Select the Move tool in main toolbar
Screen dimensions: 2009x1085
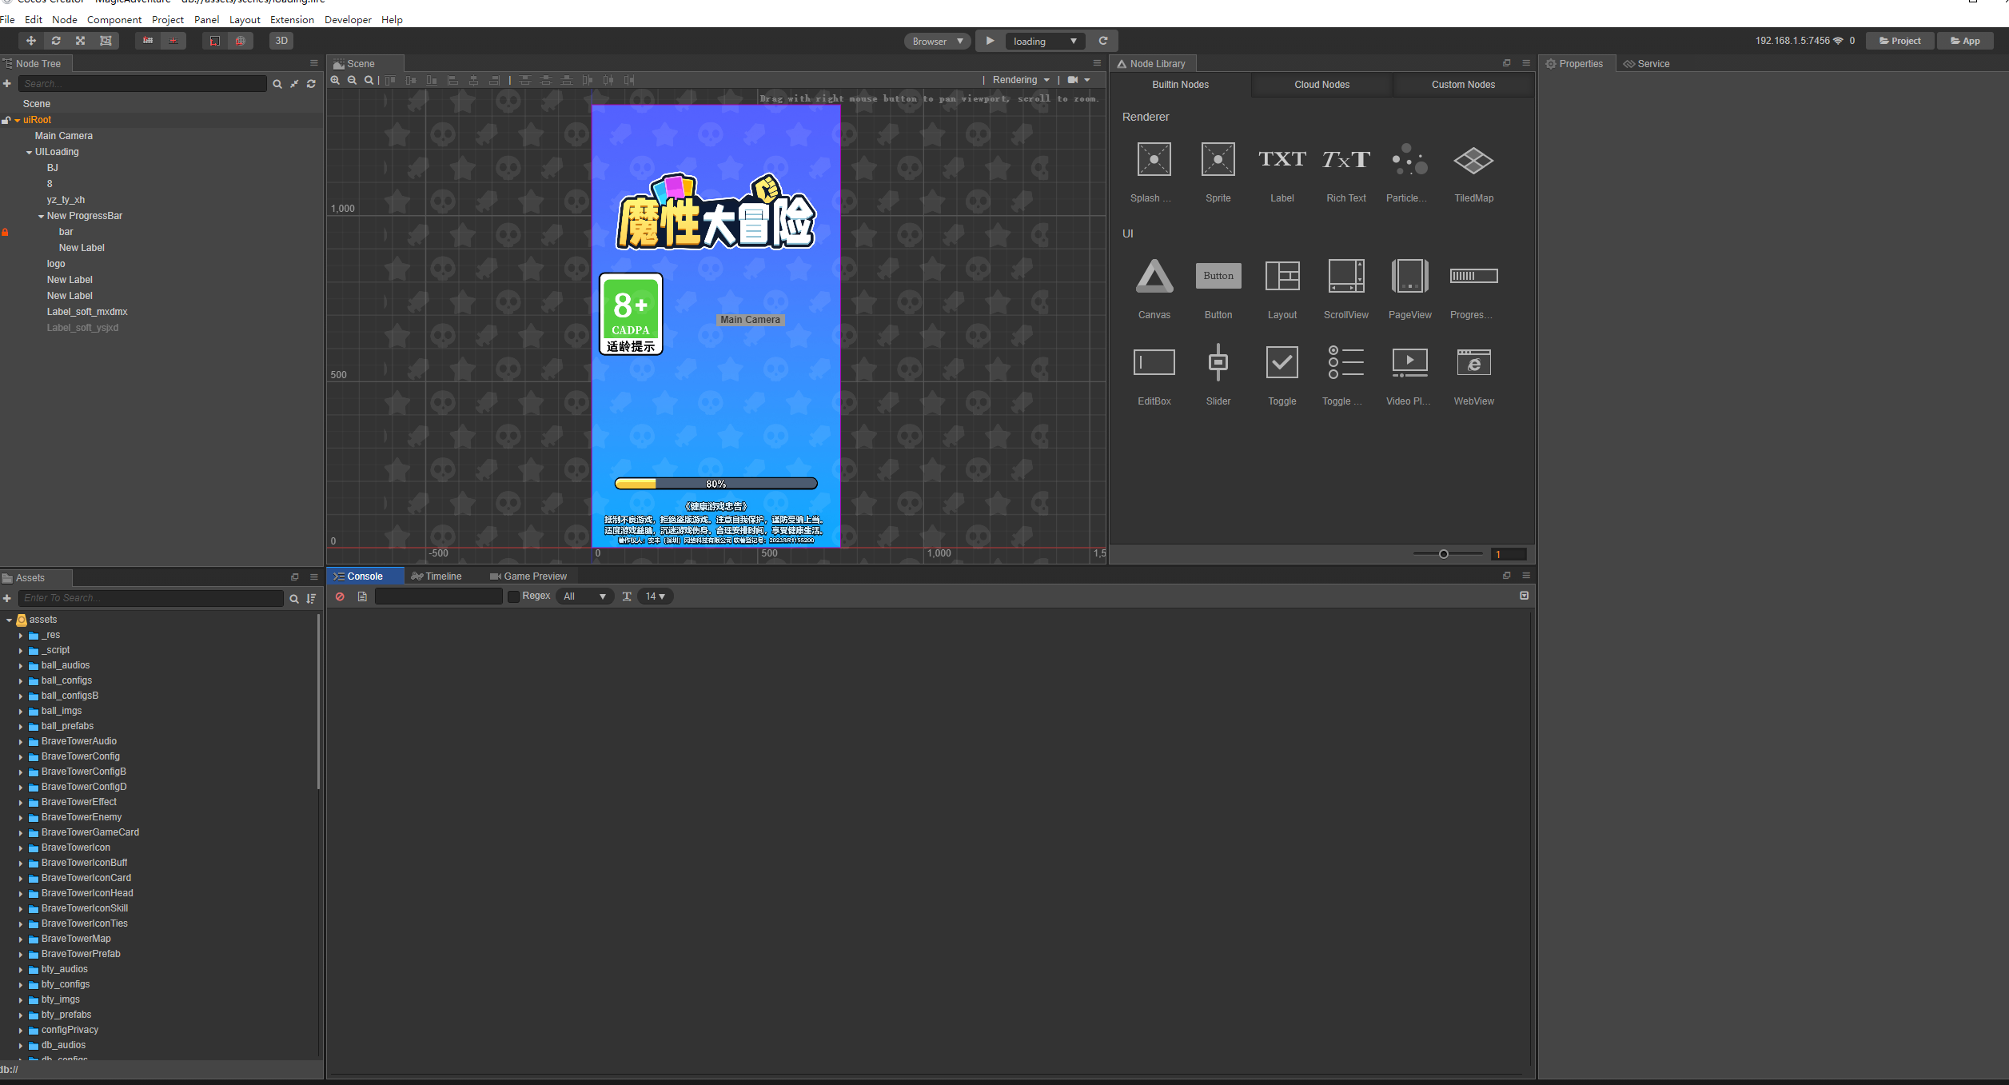(x=31, y=41)
